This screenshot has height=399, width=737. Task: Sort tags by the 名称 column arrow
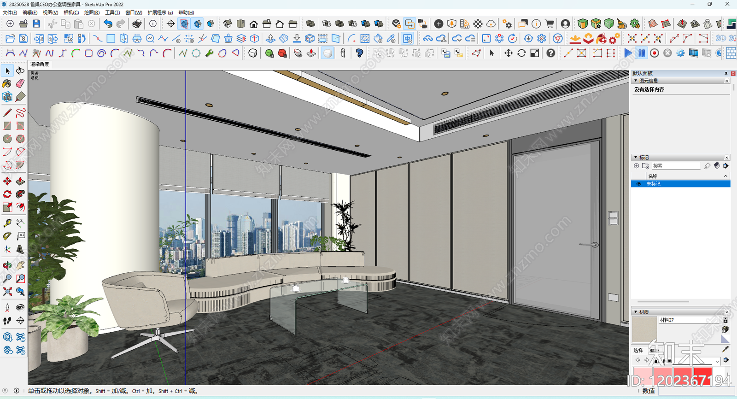[x=726, y=176]
